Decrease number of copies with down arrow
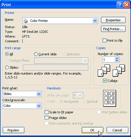This screenshot has height=137, width=131. [117, 61]
